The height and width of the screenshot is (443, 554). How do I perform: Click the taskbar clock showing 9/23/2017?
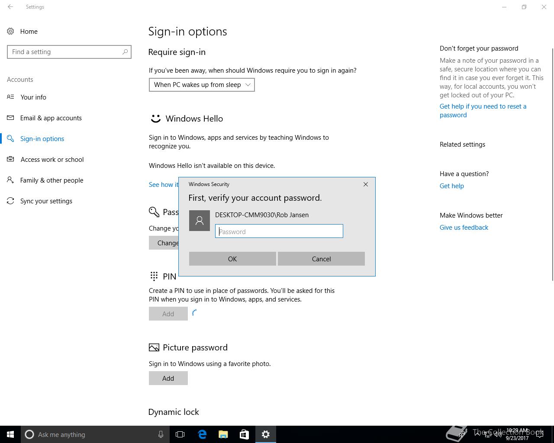517,434
